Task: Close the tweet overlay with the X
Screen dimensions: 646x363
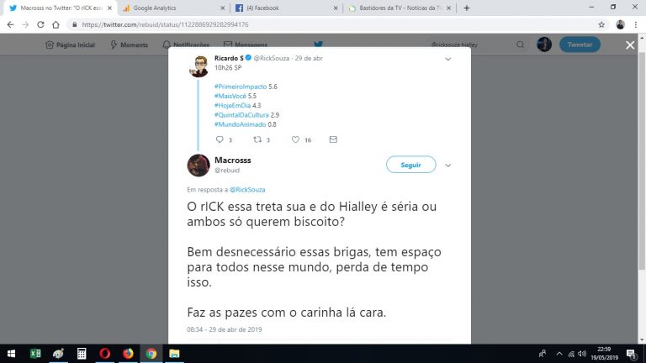Action: pyautogui.click(x=630, y=45)
